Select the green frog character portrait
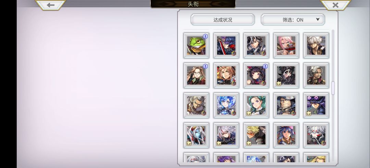This screenshot has height=168, width=370. click(x=196, y=46)
